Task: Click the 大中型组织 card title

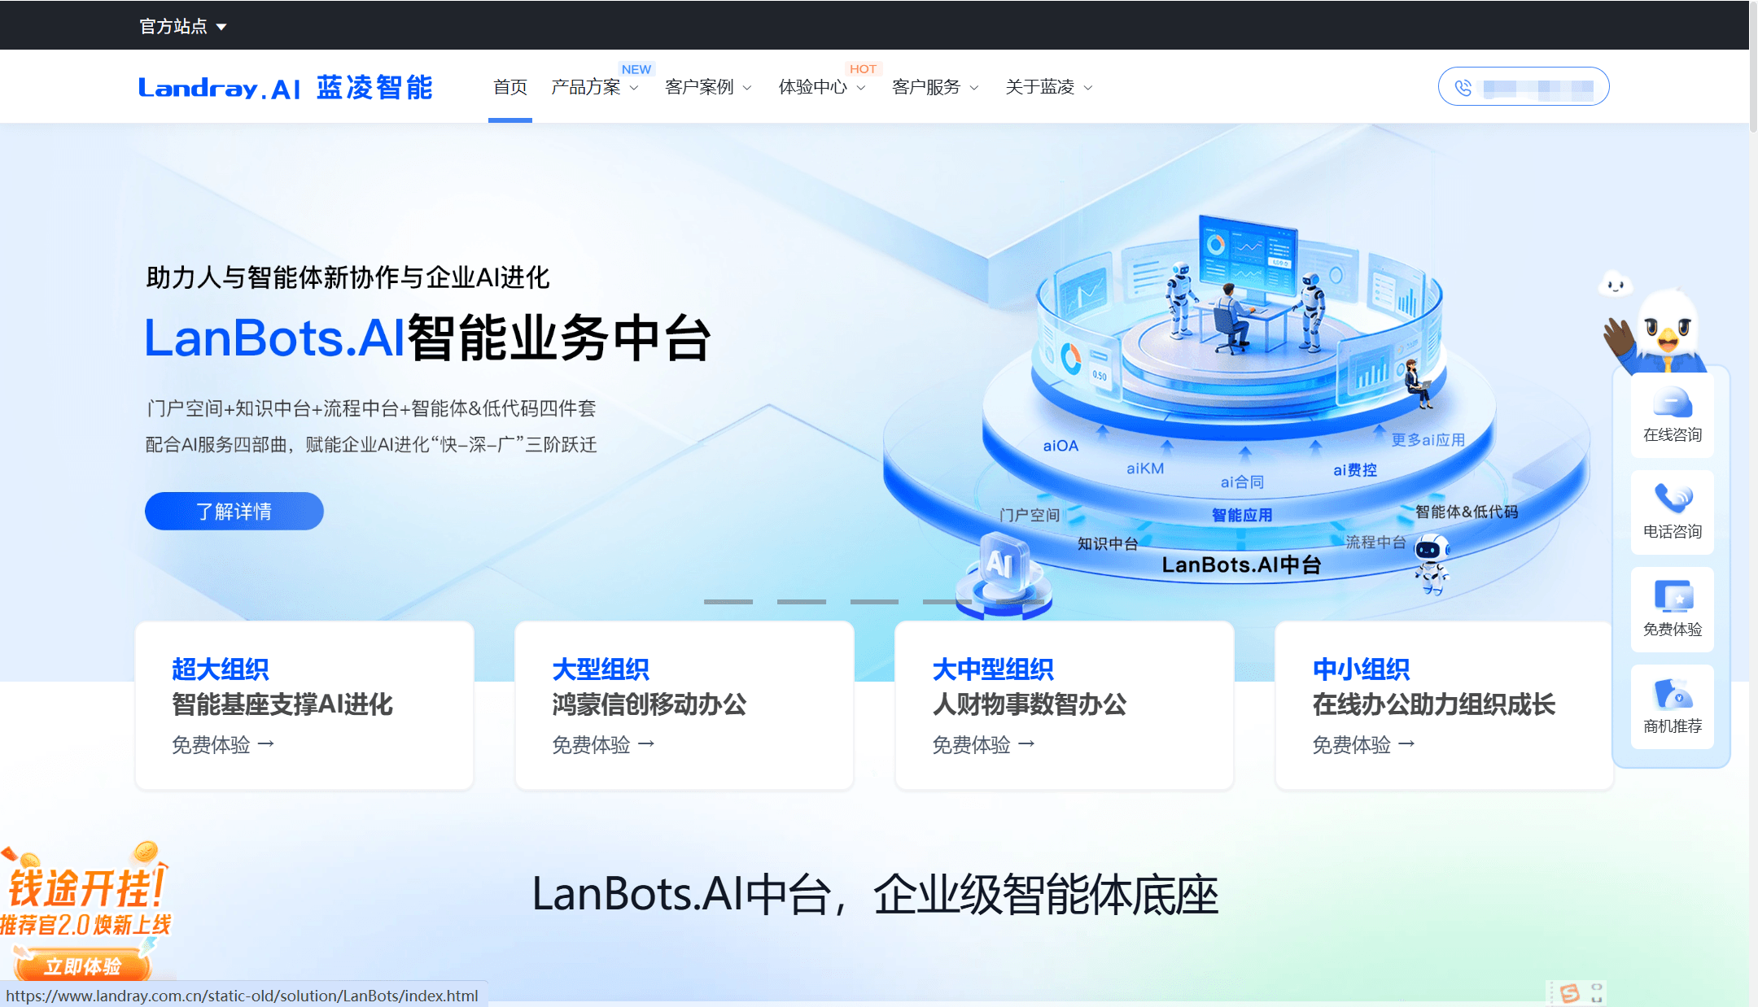Action: [x=993, y=669]
